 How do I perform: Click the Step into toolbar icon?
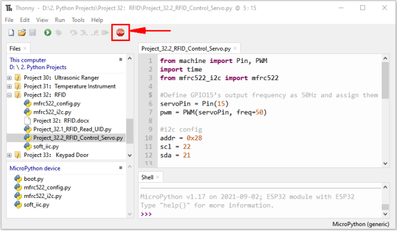84,32
